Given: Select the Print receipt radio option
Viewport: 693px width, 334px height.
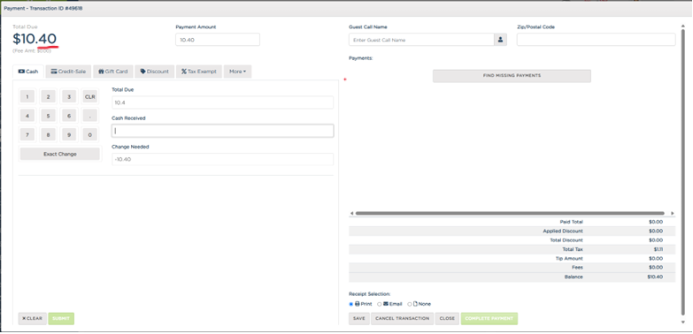Looking at the screenshot, I should tap(351, 305).
